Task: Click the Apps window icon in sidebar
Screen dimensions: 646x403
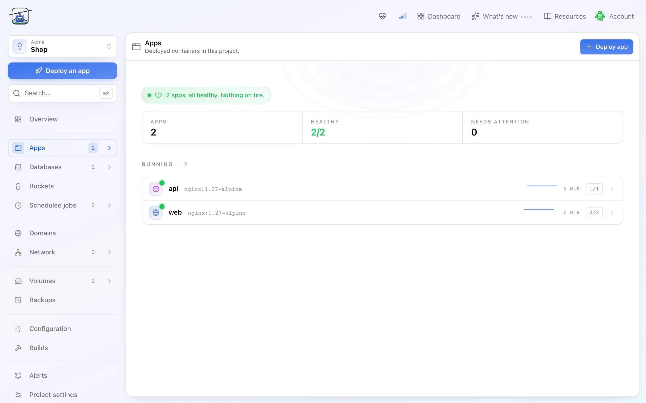Action: coord(18,148)
